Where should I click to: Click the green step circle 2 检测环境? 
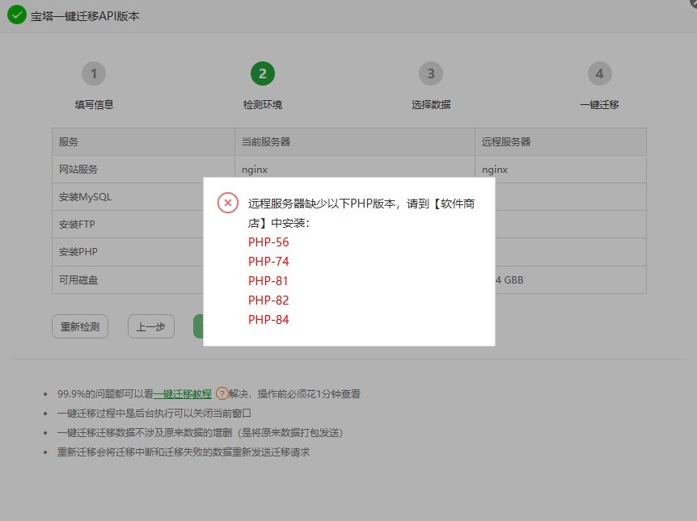262,73
